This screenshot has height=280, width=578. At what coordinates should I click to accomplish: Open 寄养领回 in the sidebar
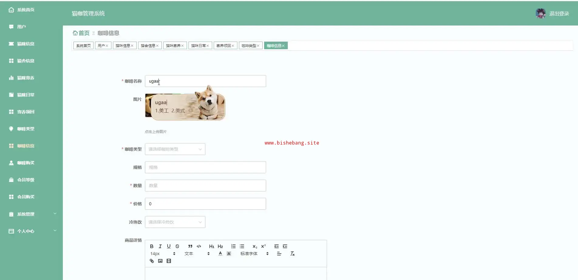click(x=32, y=112)
